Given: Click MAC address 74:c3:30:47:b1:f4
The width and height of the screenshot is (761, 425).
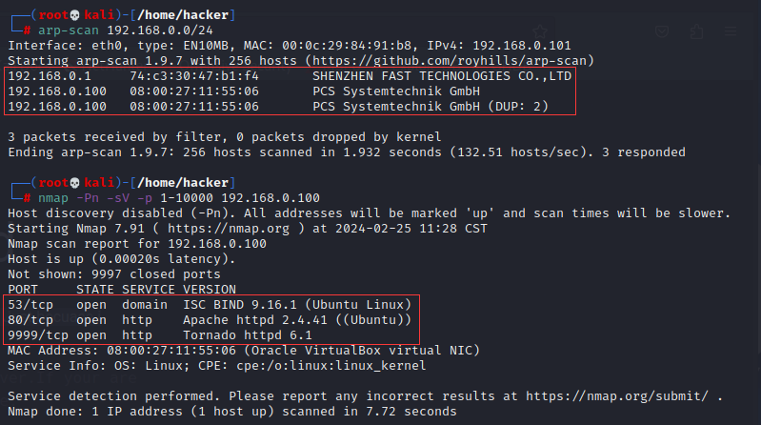Looking at the screenshot, I should (x=194, y=76).
